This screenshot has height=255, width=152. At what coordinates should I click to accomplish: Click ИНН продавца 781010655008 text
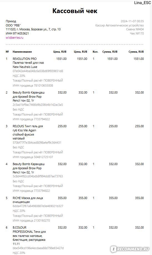33,85
